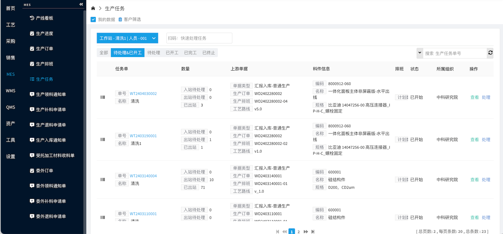The width and height of the screenshot is (503, 234).
Task: Click 客户筛选 filter link
Action: point(132,19)
